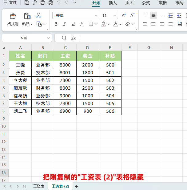The height and width of the screenshot is (190, 187).
Task: Align text right
Action: (162, 24)
